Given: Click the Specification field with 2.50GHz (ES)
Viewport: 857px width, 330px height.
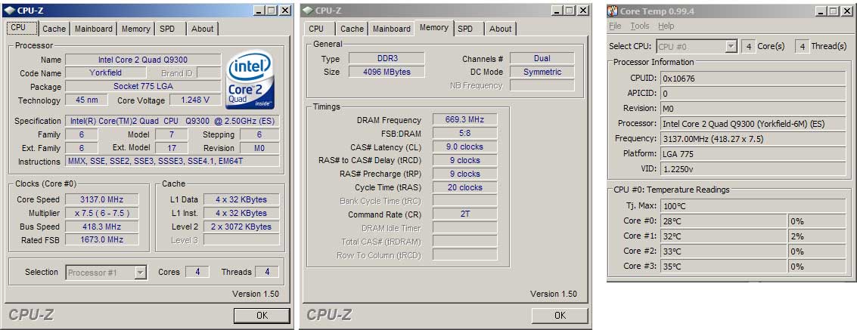Looking at the screenshot, I should [172, 121].
